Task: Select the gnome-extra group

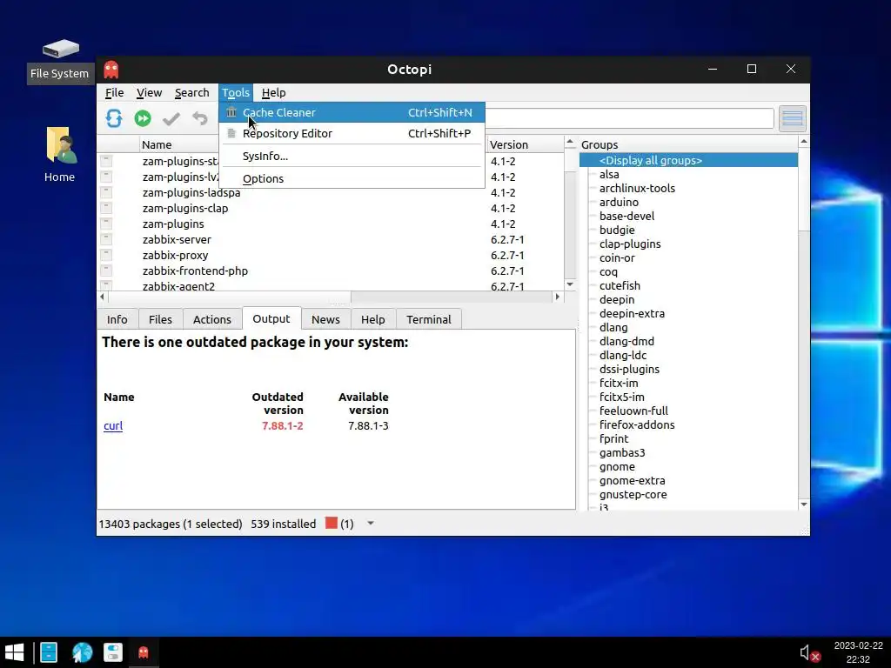Action: pos(632,480)
